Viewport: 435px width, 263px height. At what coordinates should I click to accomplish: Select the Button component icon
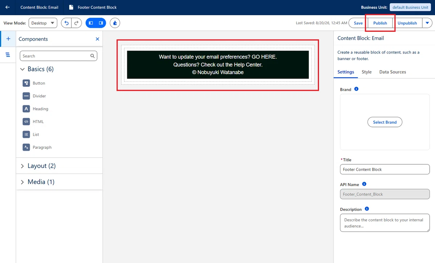click(x=26, y=83)
